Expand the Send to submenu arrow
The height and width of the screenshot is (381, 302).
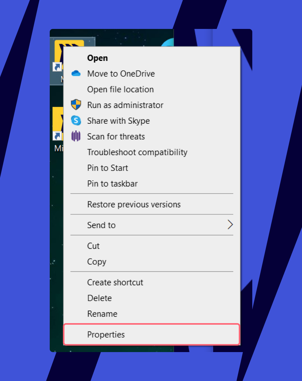230,225
